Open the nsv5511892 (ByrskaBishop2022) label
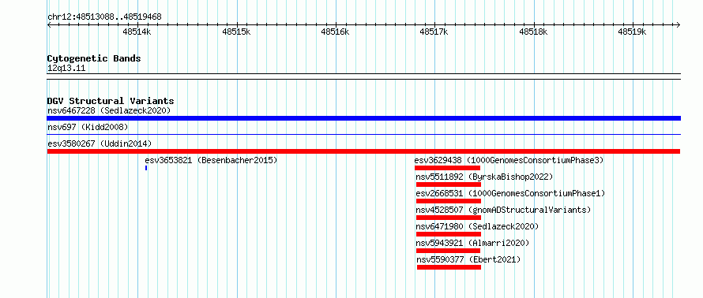The height and width of the screenshot is (298, 703). 484,177
